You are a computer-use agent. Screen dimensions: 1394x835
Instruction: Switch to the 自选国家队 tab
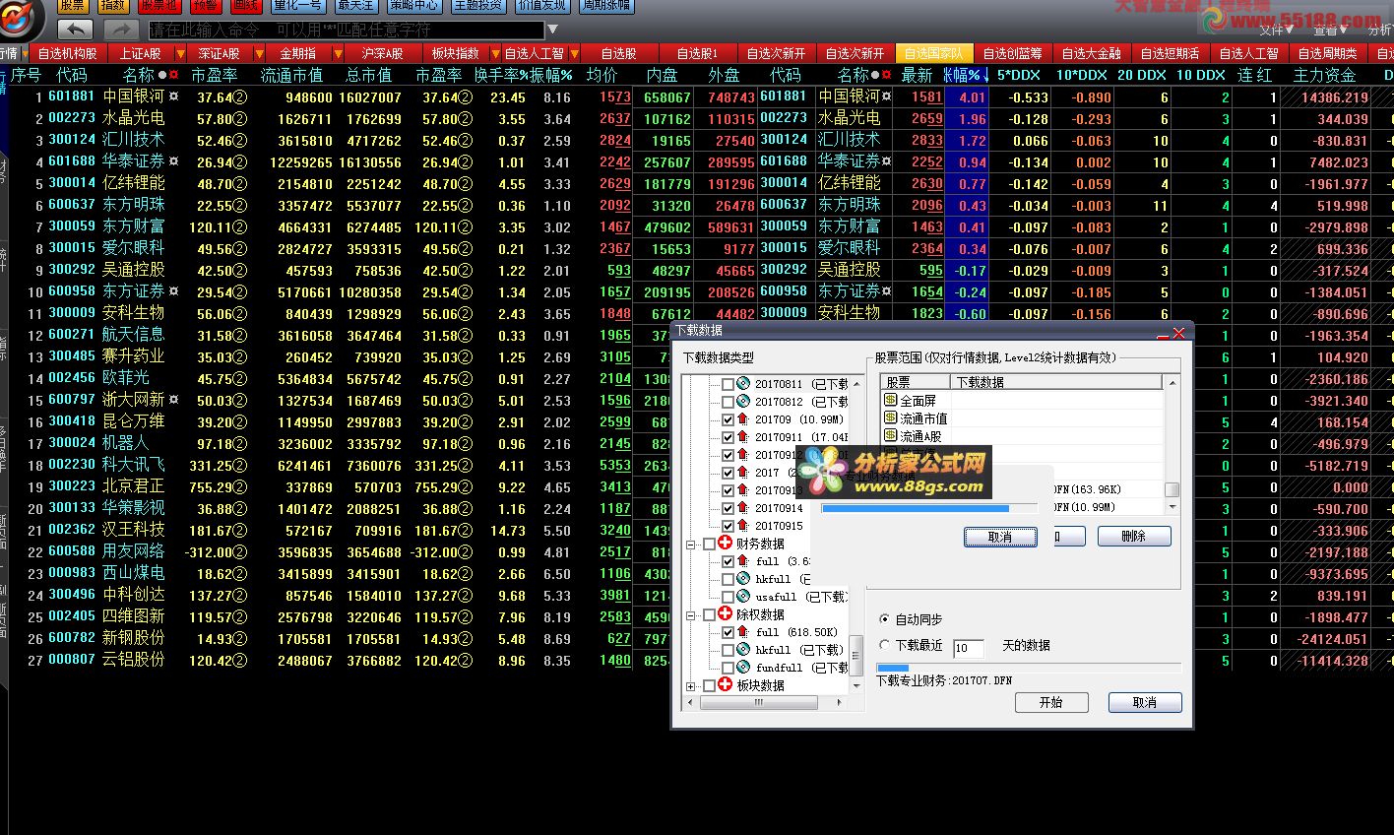(x=933, y=53)
